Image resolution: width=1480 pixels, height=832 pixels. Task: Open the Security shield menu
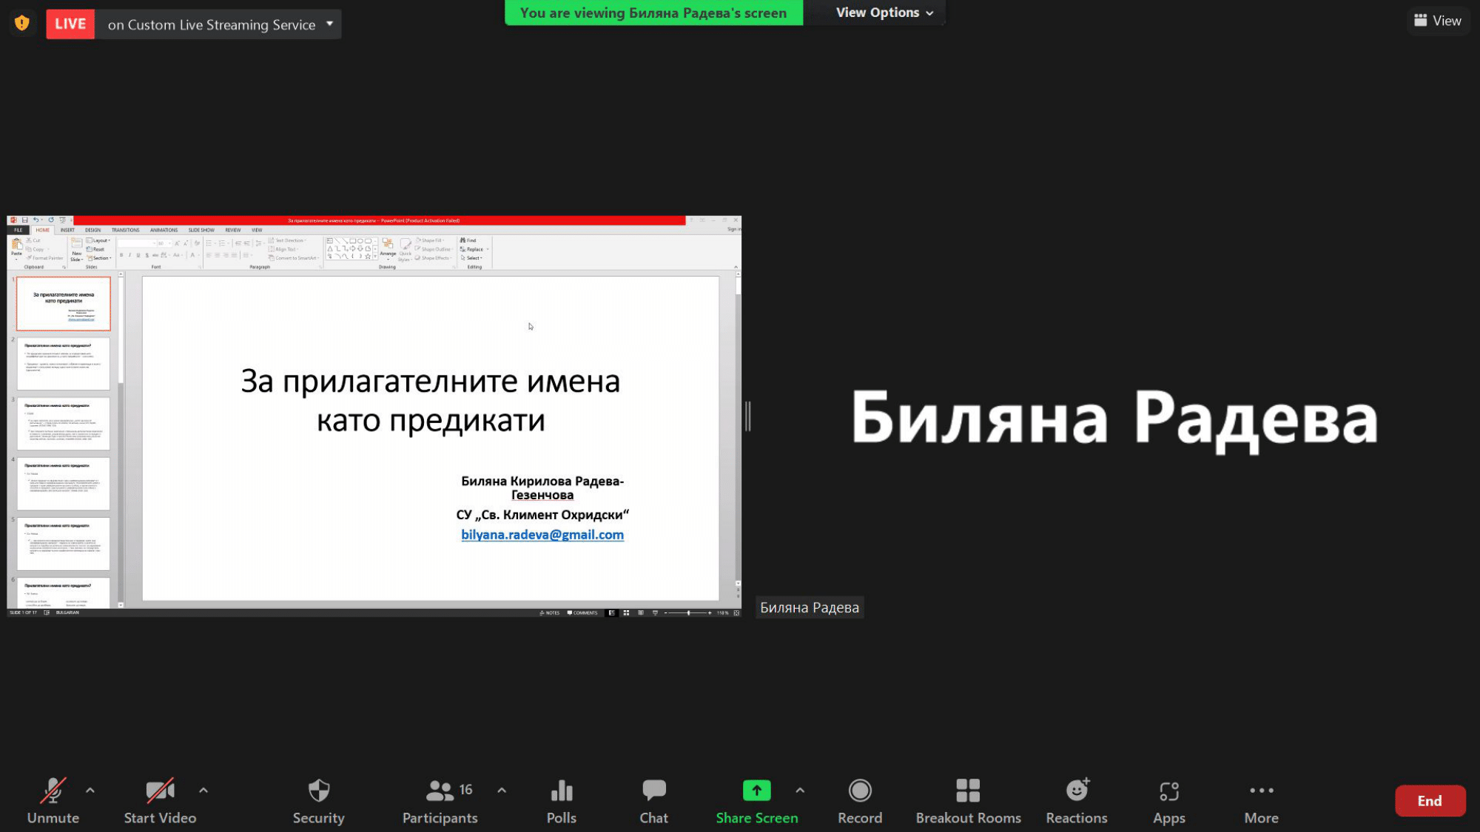click(318, 800)
